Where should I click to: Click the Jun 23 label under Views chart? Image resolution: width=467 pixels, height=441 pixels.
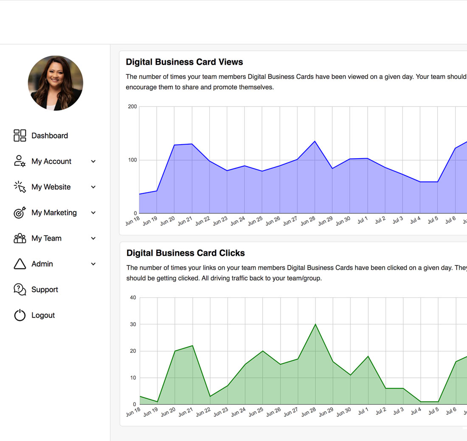pyautogui.click(x=220, y=221)
